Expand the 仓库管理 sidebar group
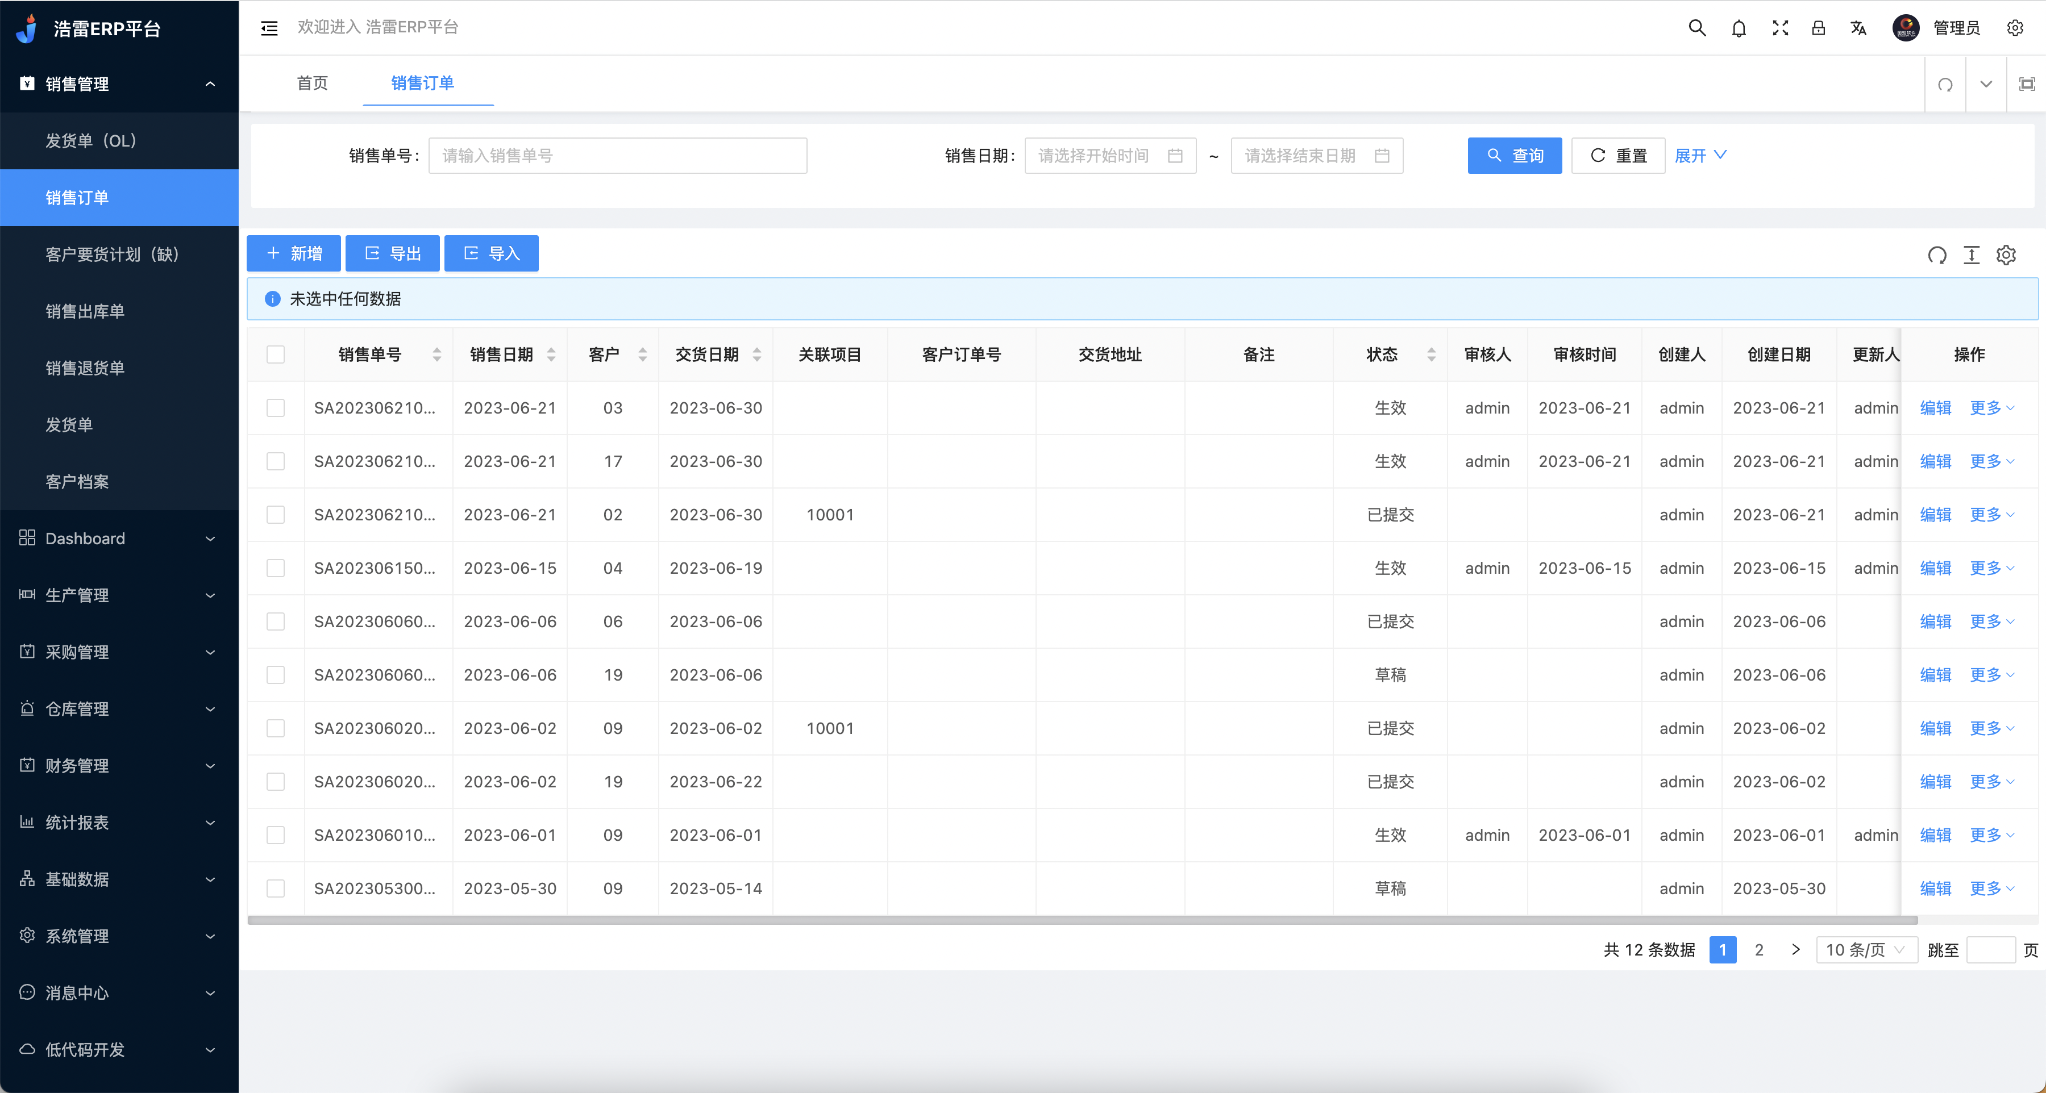The height and width of the screenshot is (1093, 2046). point(119,709)
